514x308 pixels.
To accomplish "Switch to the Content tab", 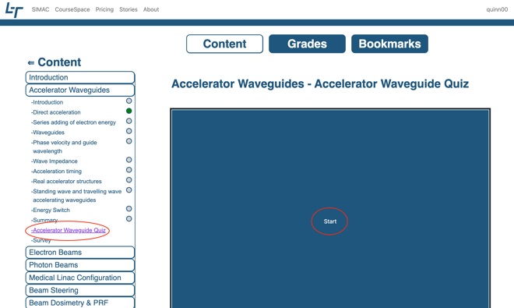I will pyautogui.click(x=224, y=44).
